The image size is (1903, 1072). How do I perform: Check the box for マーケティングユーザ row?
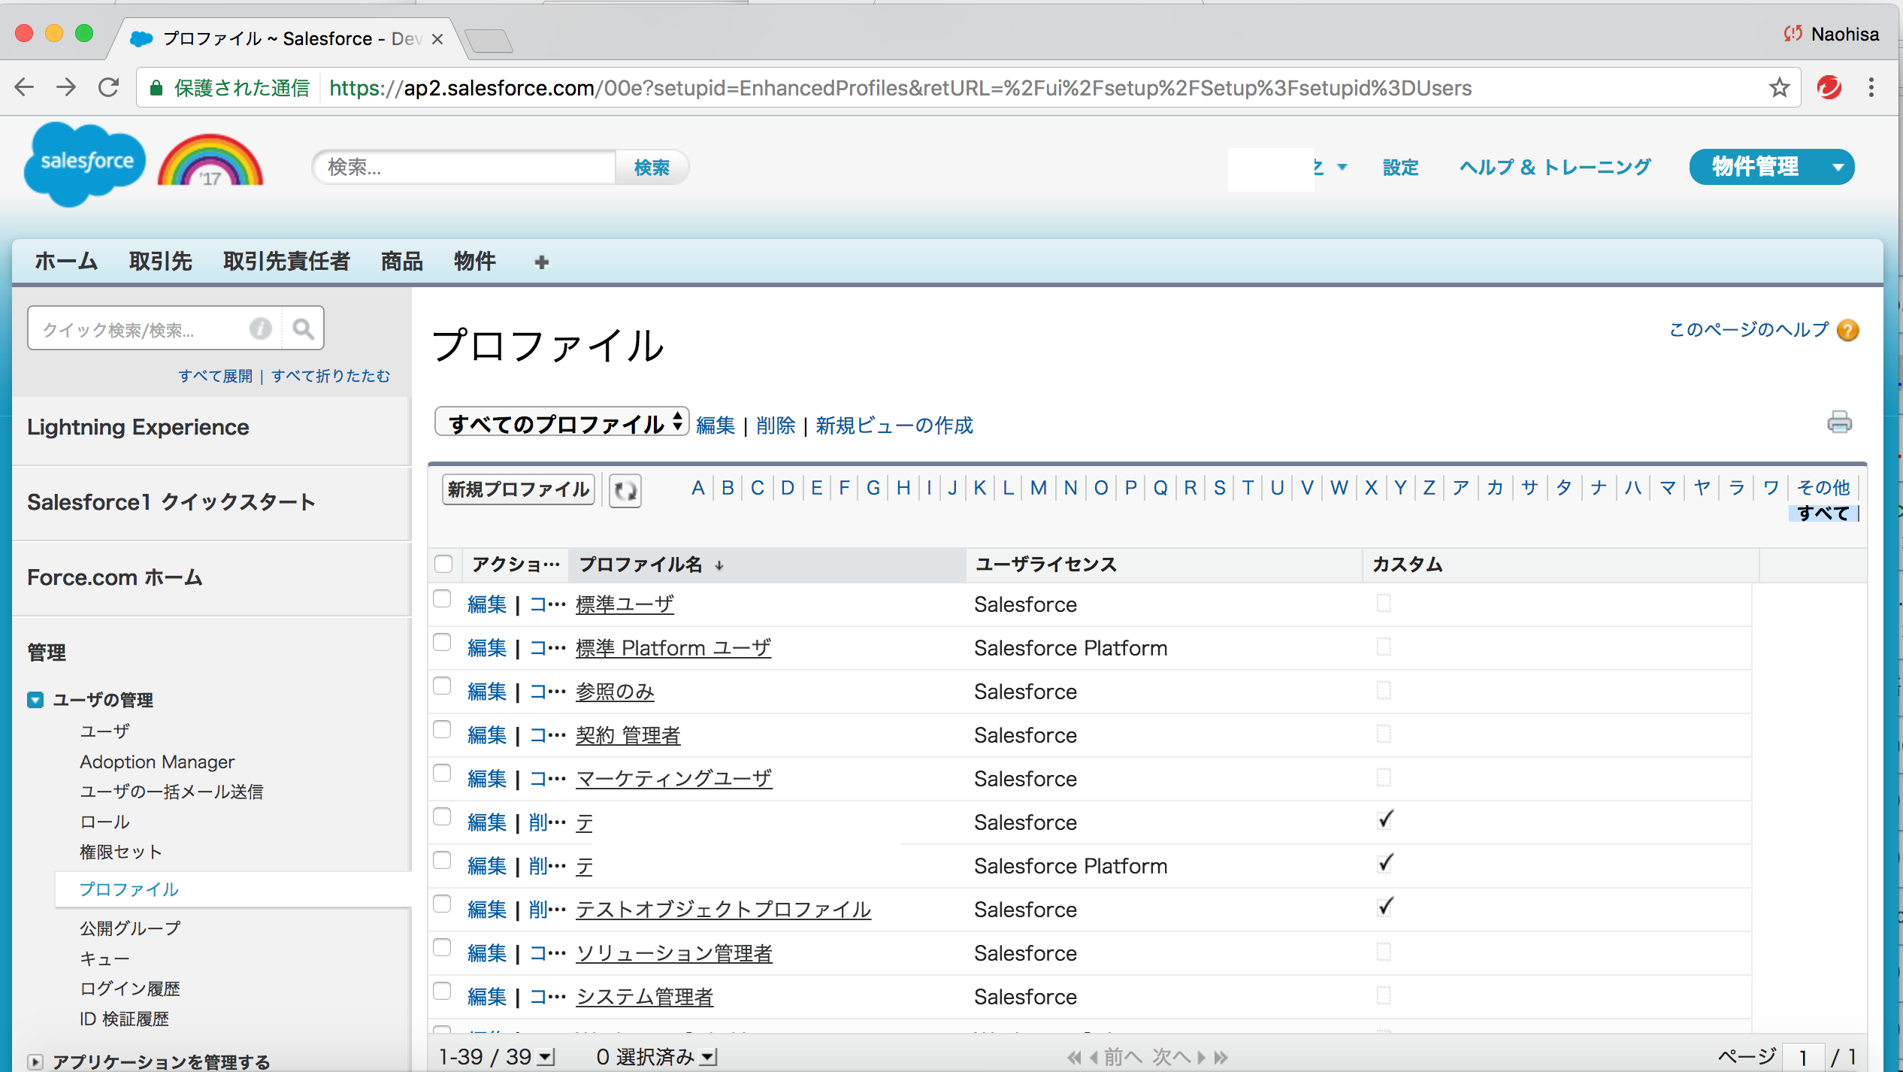coord(442,773)
